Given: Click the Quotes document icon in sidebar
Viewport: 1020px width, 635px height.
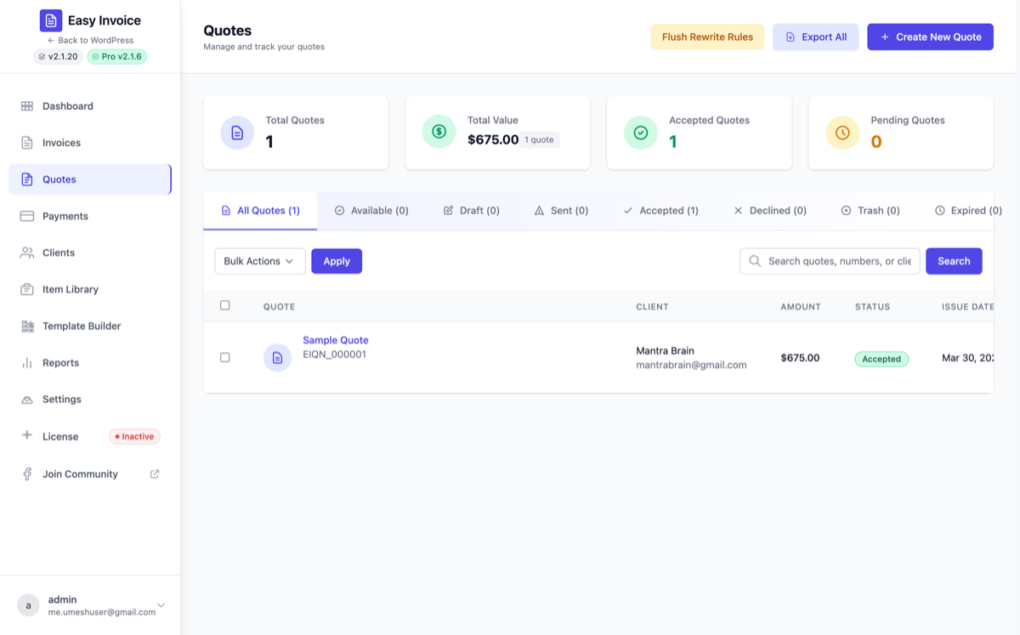Looking at the screenshot, I should click(27, 179).
